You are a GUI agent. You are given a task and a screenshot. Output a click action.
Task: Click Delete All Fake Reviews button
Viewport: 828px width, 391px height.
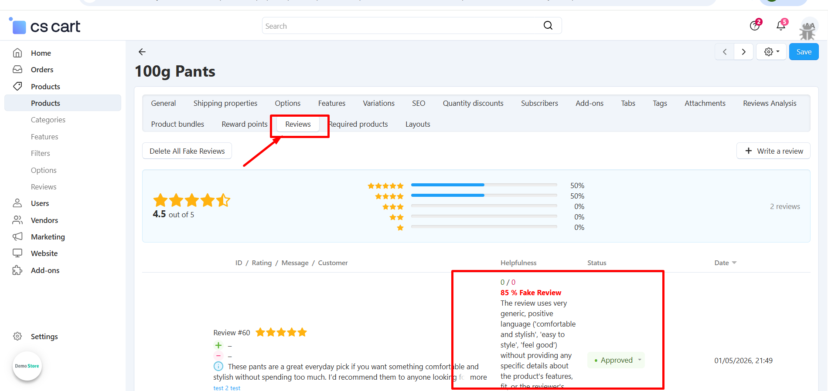[187, 151]
